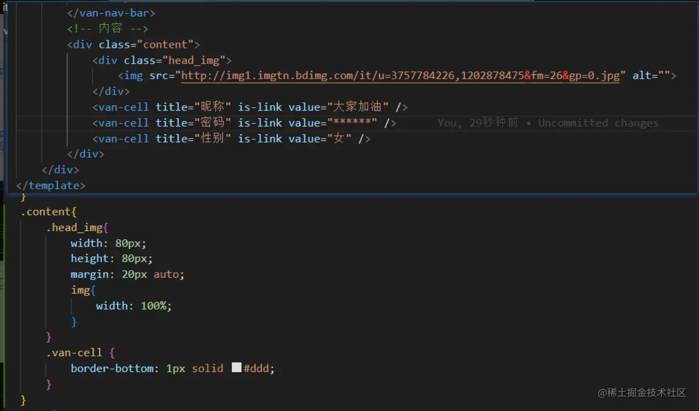Click the 'content' class value in div
Image resolution: width=699 pixels, height=411 pixels.
pyautogui.click(x=165, y=45)
